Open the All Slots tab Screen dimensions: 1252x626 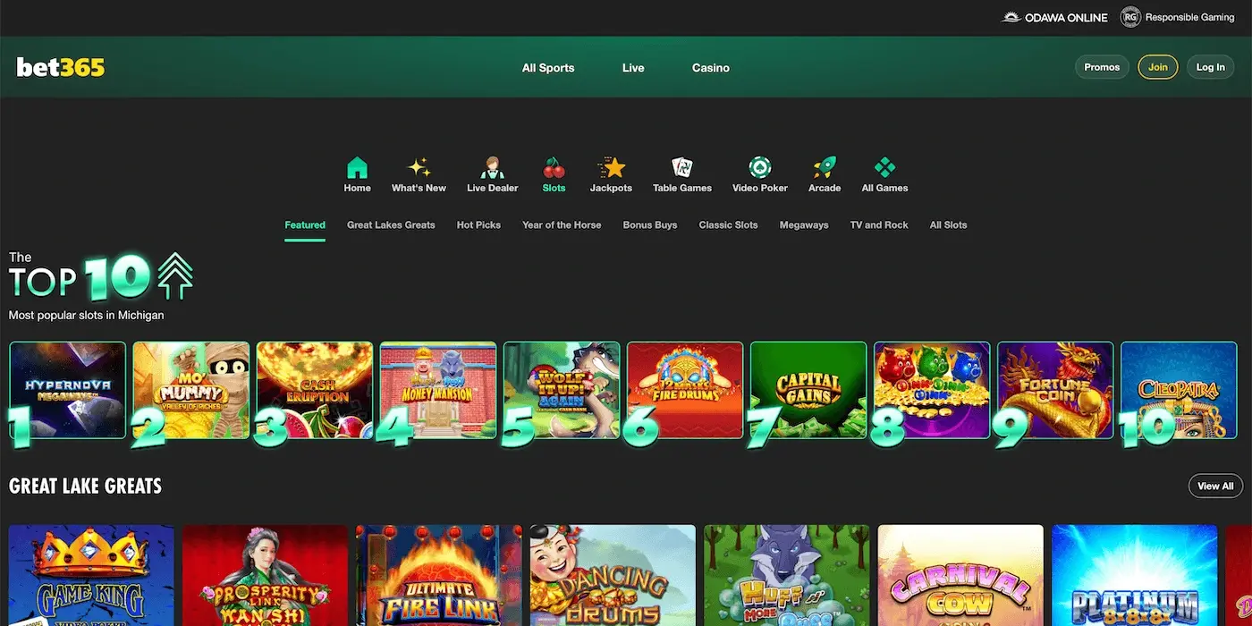[x=948, y=225]
